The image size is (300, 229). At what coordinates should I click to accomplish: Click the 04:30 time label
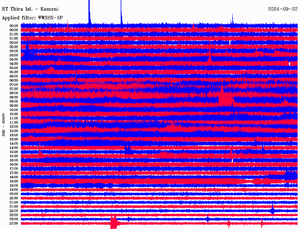point(14,64)
